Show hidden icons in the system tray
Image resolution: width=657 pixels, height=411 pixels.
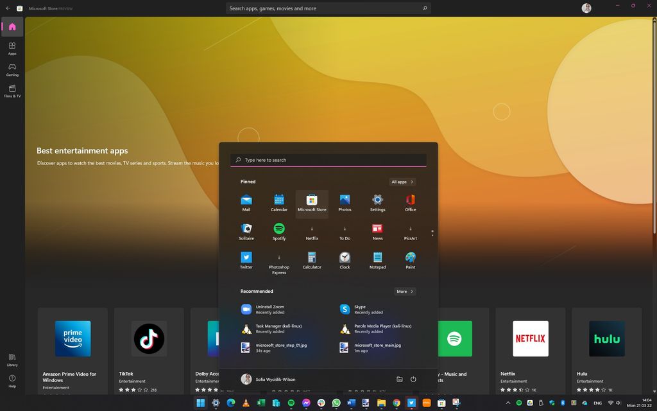[508, 403]
